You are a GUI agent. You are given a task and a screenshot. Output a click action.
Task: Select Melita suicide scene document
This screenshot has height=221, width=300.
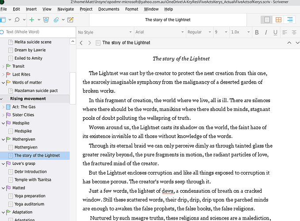[33, 42]
